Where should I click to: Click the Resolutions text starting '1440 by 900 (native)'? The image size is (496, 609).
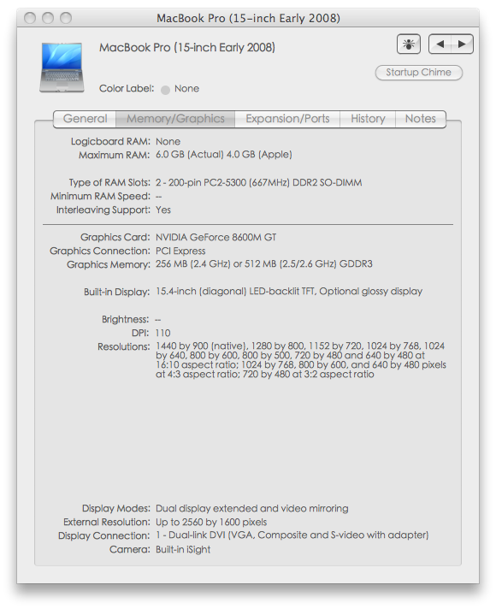coord(301,360)
